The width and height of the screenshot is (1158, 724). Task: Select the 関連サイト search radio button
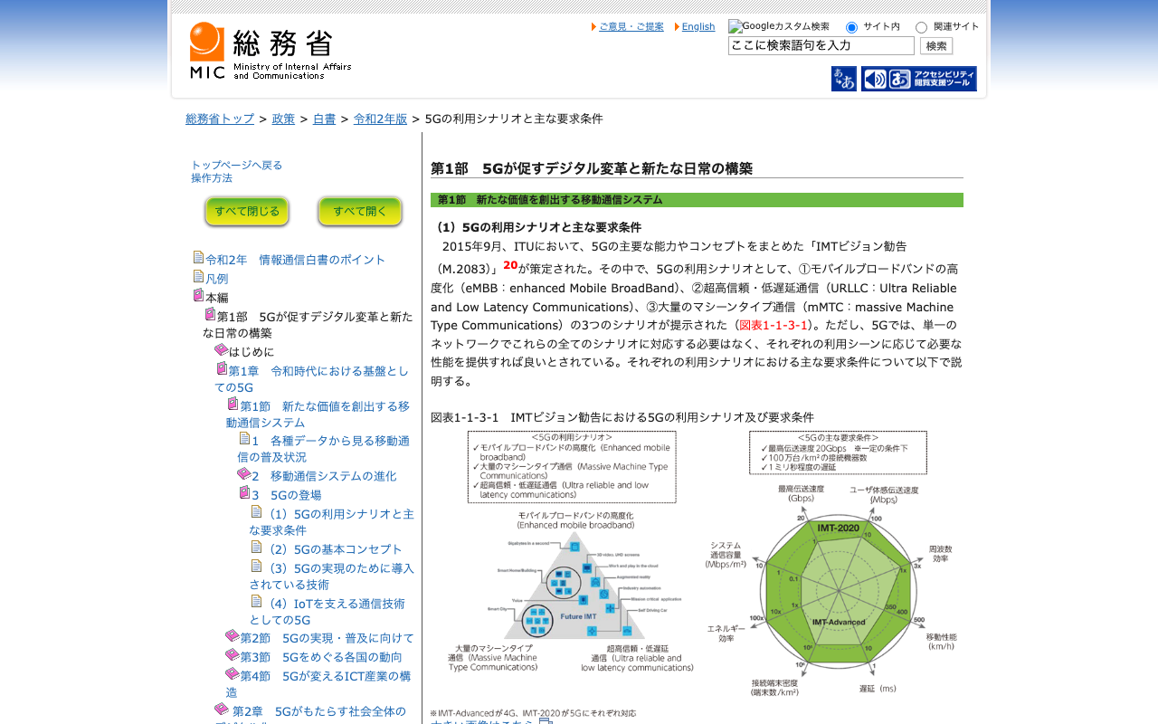[x=921, y=27]
